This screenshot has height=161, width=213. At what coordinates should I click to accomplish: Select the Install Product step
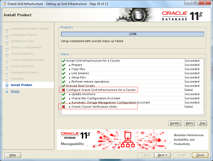(21, 85)
